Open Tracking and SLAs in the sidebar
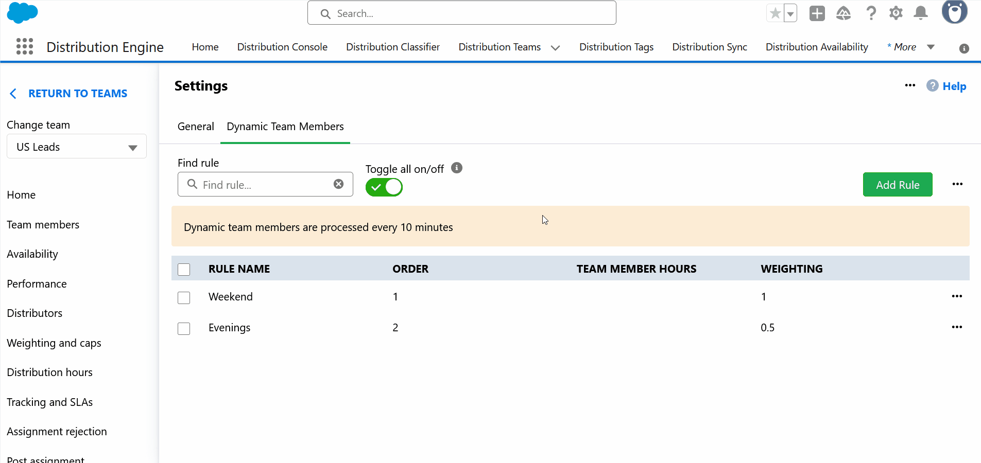 pos(50,402)
